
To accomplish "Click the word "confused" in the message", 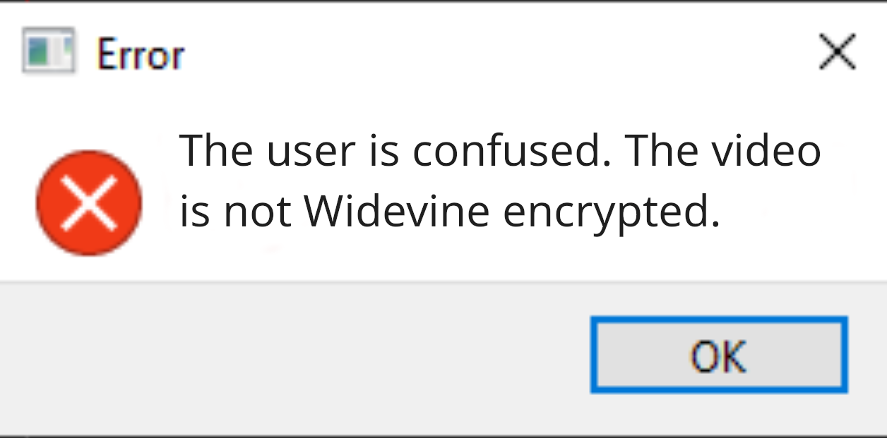I will [511, 150].
